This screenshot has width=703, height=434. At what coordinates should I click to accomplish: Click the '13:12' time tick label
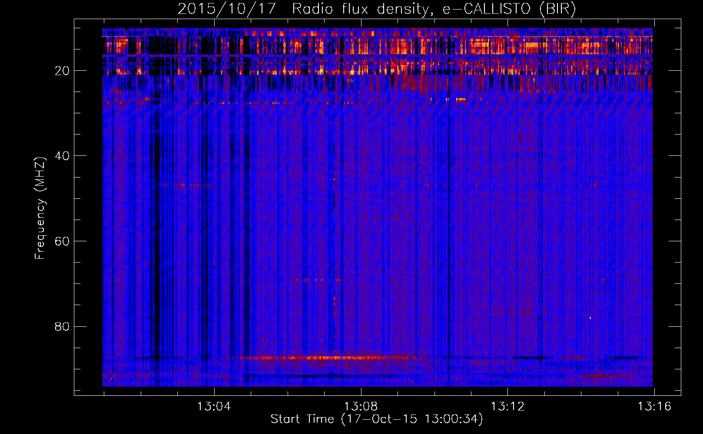(x=508, y=406)
